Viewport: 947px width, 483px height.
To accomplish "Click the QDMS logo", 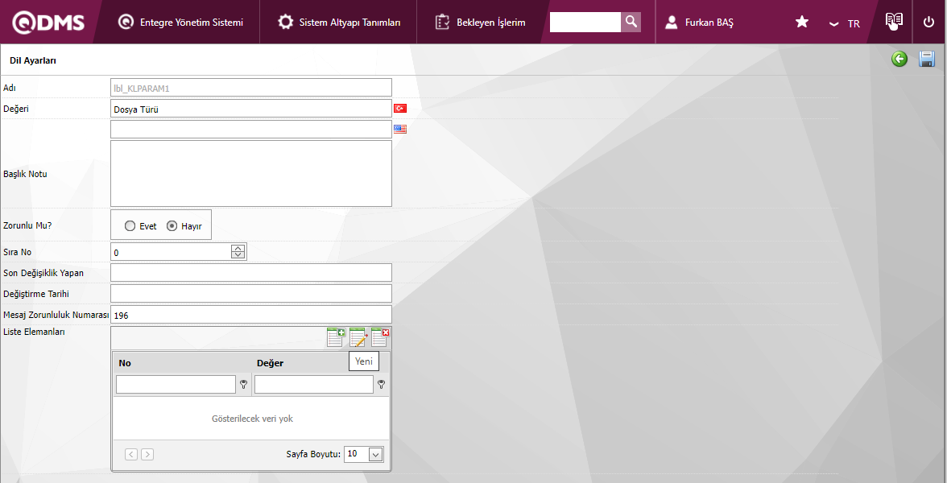I will coord(48,23).
